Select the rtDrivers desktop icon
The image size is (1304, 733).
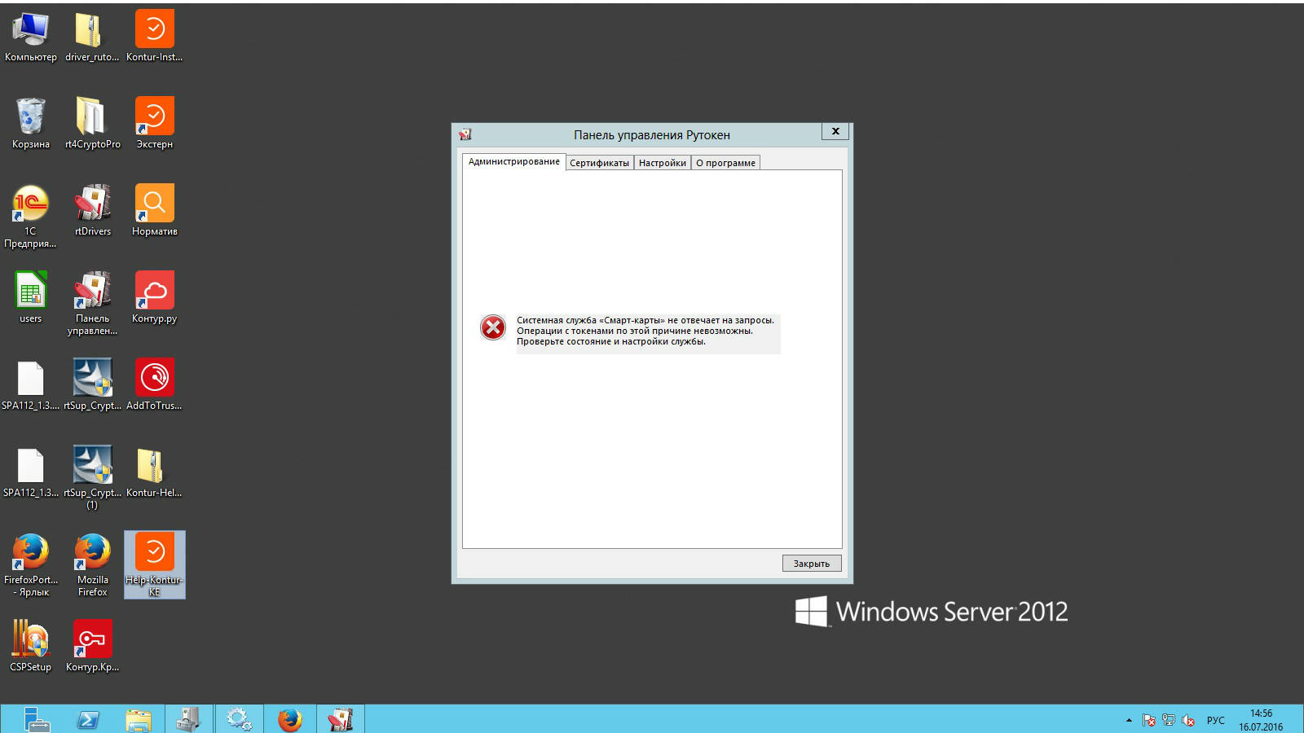pos(92,209)
